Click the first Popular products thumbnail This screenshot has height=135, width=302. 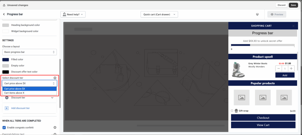242,97
